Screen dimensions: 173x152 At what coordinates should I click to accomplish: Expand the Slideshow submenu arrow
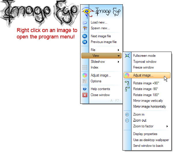119,62
